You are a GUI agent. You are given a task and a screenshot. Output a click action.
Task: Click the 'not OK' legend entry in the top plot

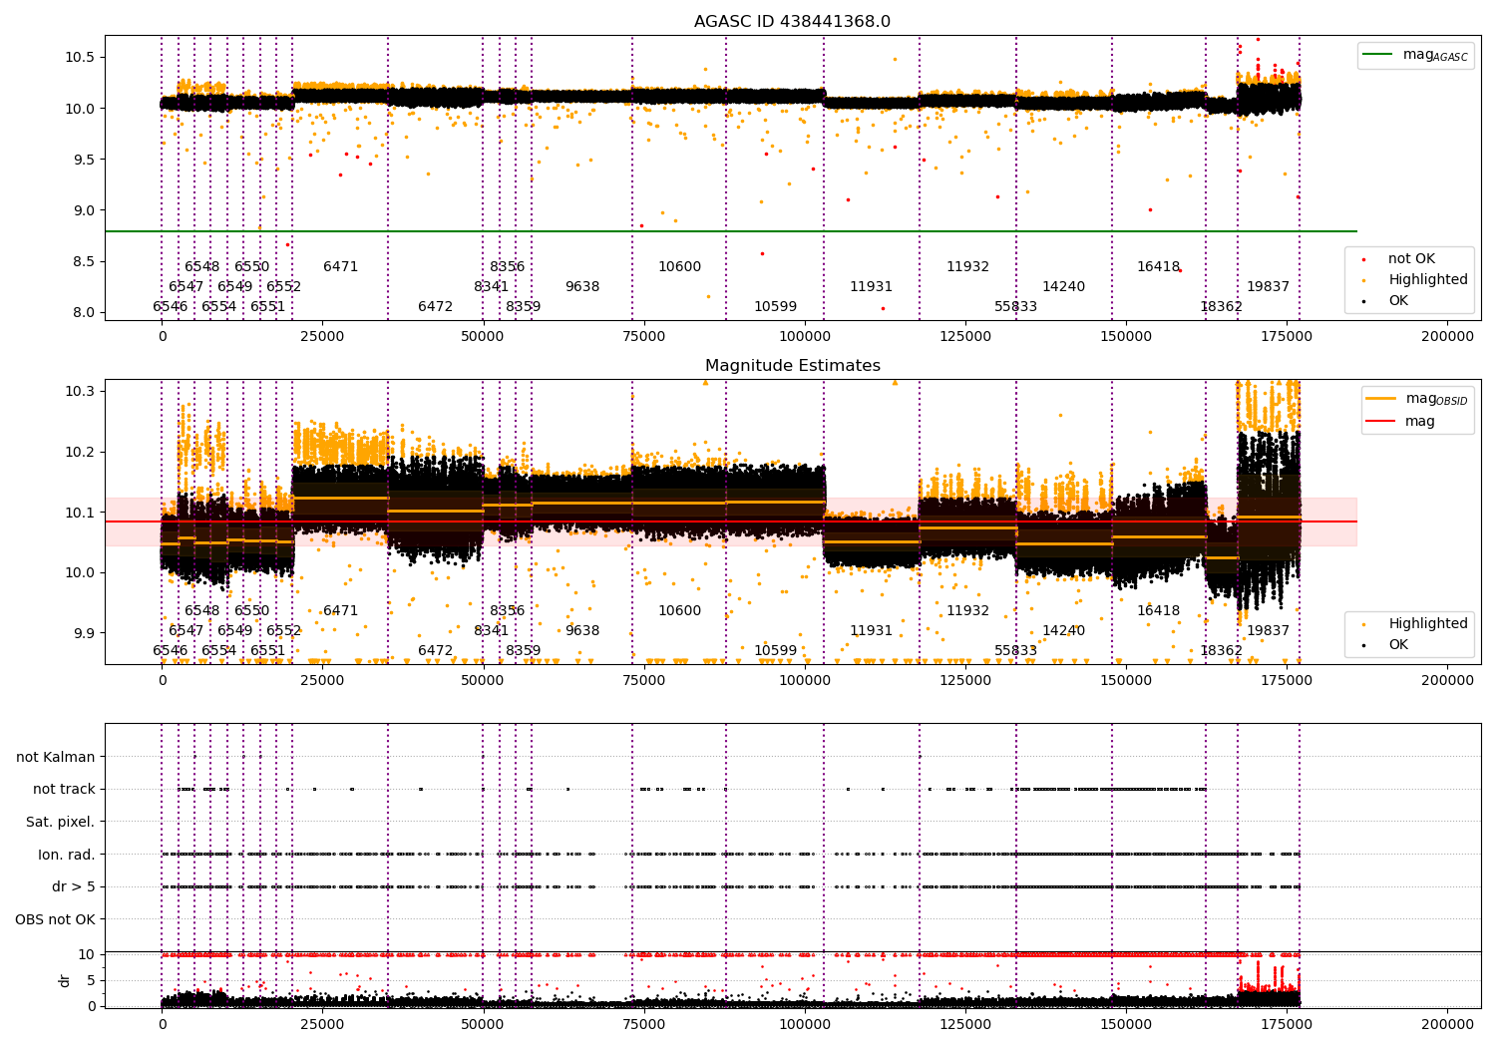(x=1411, y=258)
